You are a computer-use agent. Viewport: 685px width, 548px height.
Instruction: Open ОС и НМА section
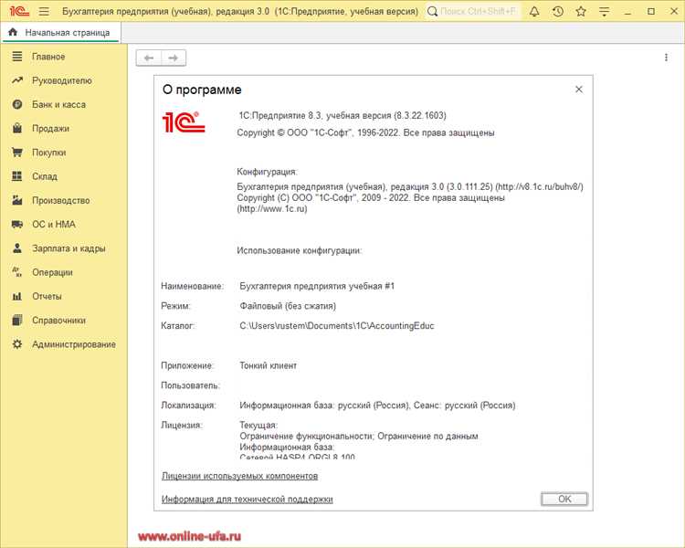point(54,224)
